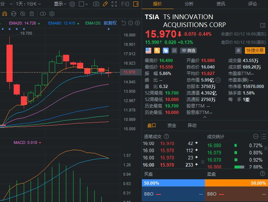The height and width of the screenshot is (202, 268).
Task: Click the trade row with volume 112
Action: pos(171,151)
